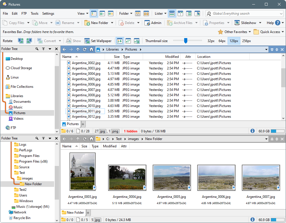Click the Thumbnail size slider handle
Image resolution: width=286 pixels, height=223 pixels.
coord(186,41)
